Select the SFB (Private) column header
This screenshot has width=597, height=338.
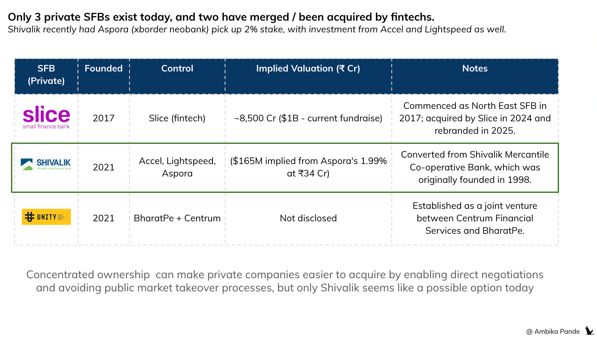click(46, 74)
